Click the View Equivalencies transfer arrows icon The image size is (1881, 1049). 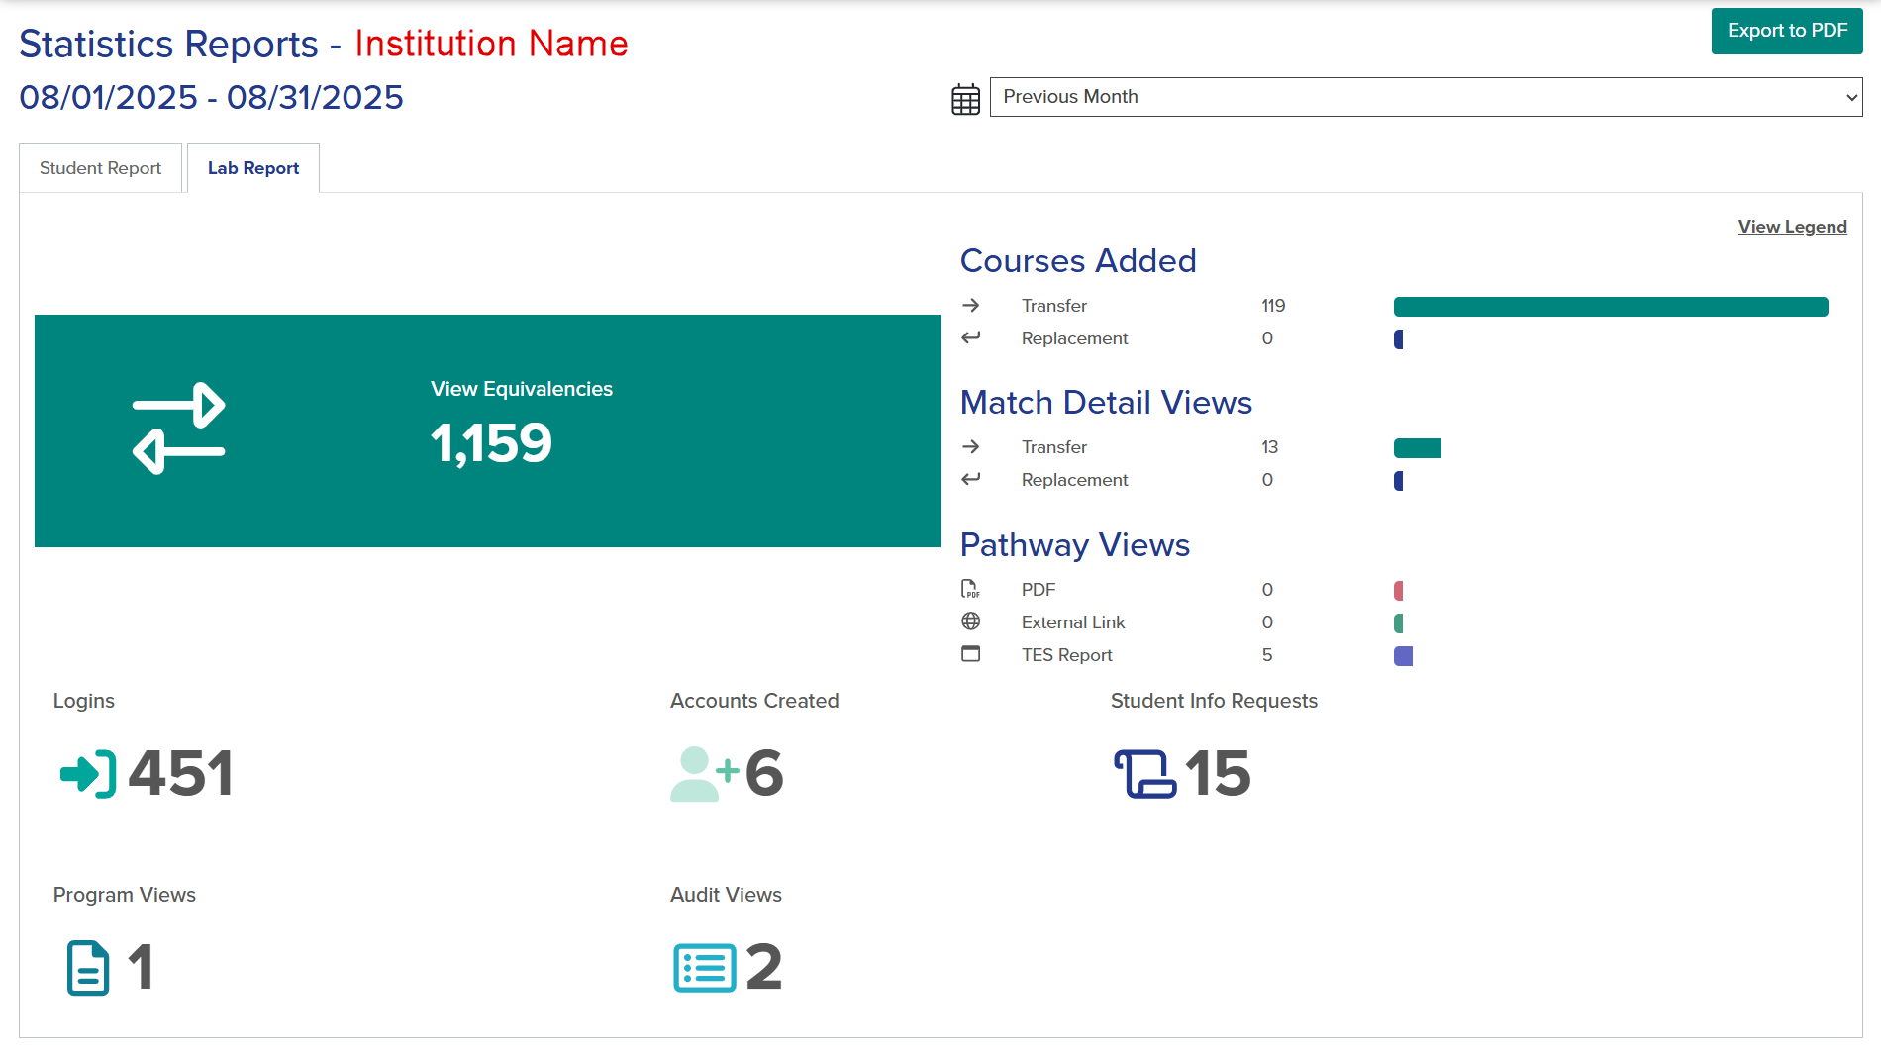[x=179, y=428]
